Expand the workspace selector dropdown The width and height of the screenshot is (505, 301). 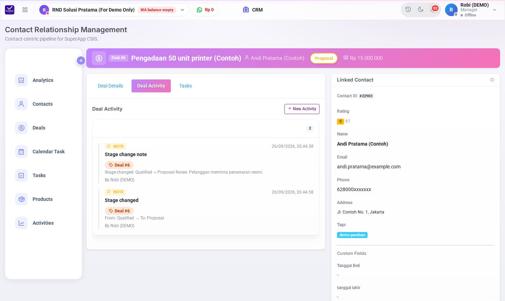click(182, 10)
